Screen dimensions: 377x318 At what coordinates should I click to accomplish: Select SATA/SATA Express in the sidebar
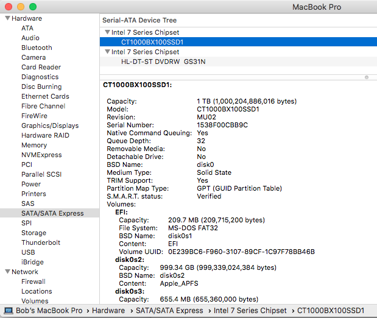click(x=49, y=213)
